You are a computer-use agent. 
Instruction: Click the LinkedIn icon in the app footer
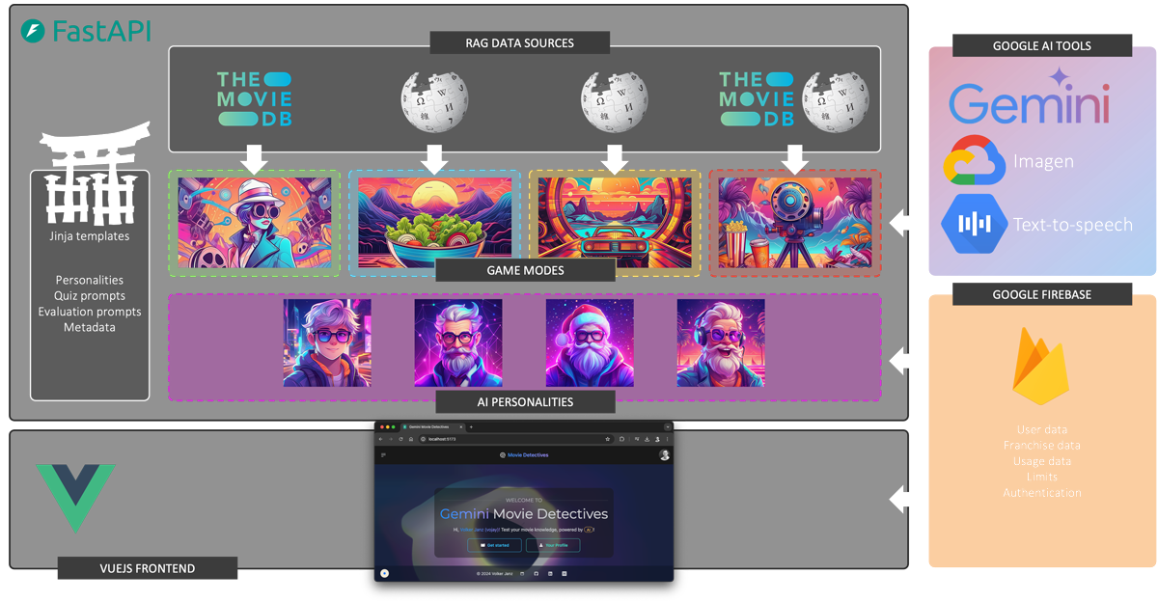click(x=550, y=573)
